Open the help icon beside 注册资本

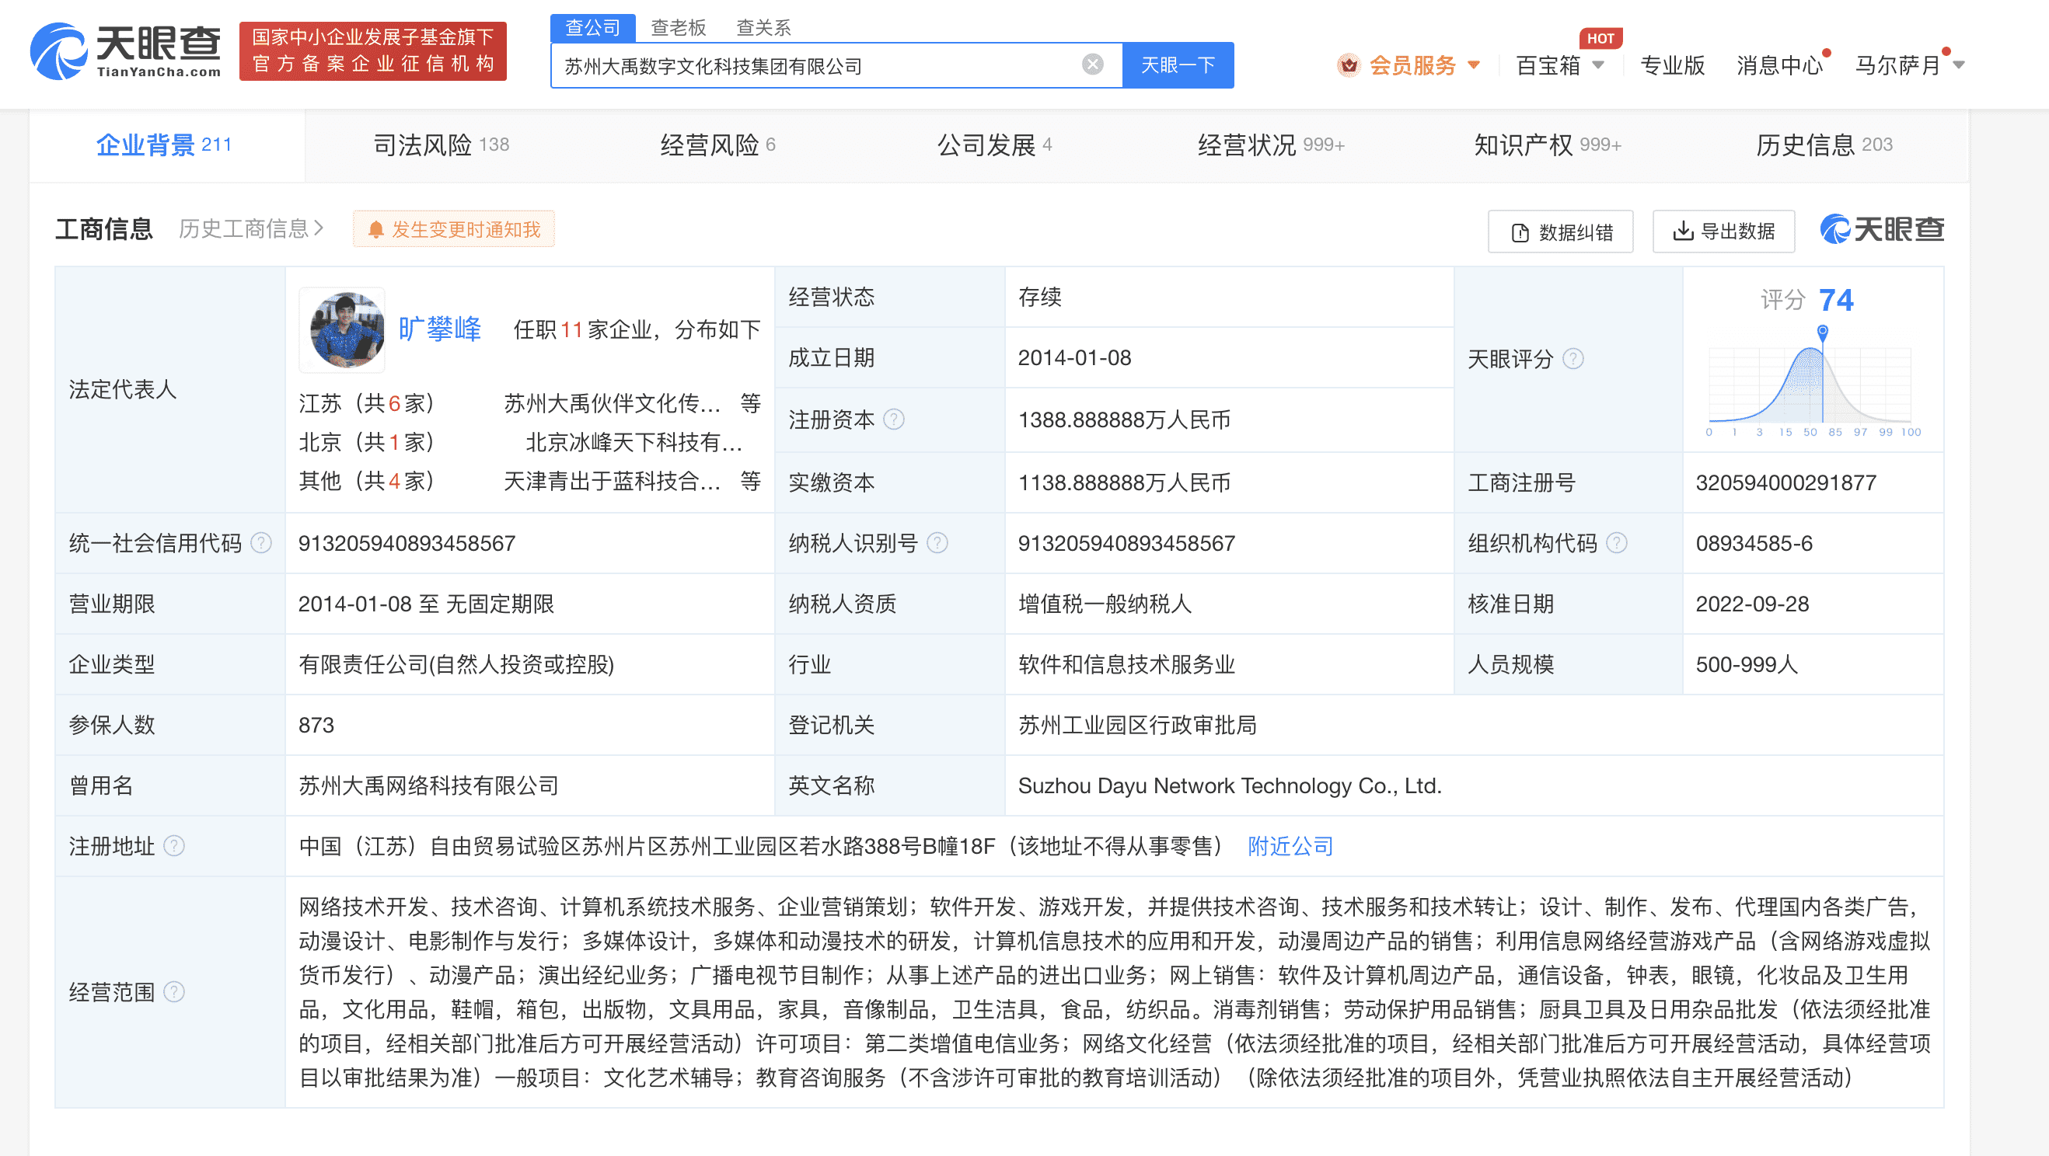coord(894,419)
